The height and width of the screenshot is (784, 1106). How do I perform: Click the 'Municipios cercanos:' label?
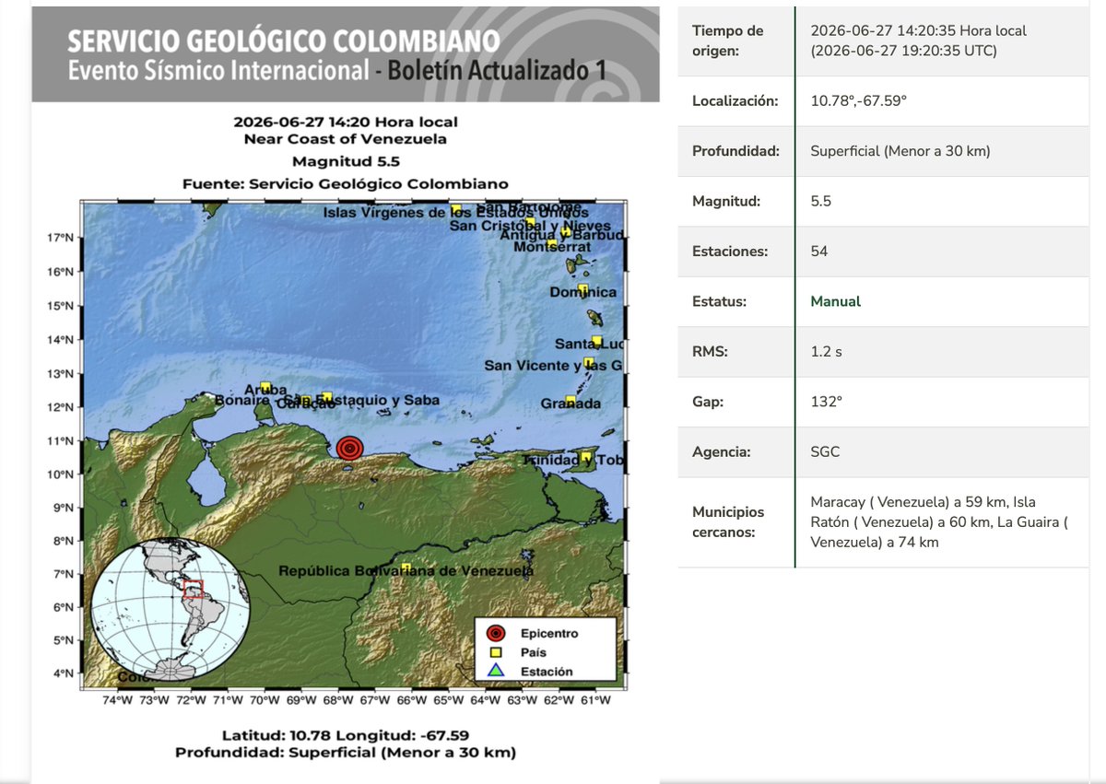[x=728, y=522]
